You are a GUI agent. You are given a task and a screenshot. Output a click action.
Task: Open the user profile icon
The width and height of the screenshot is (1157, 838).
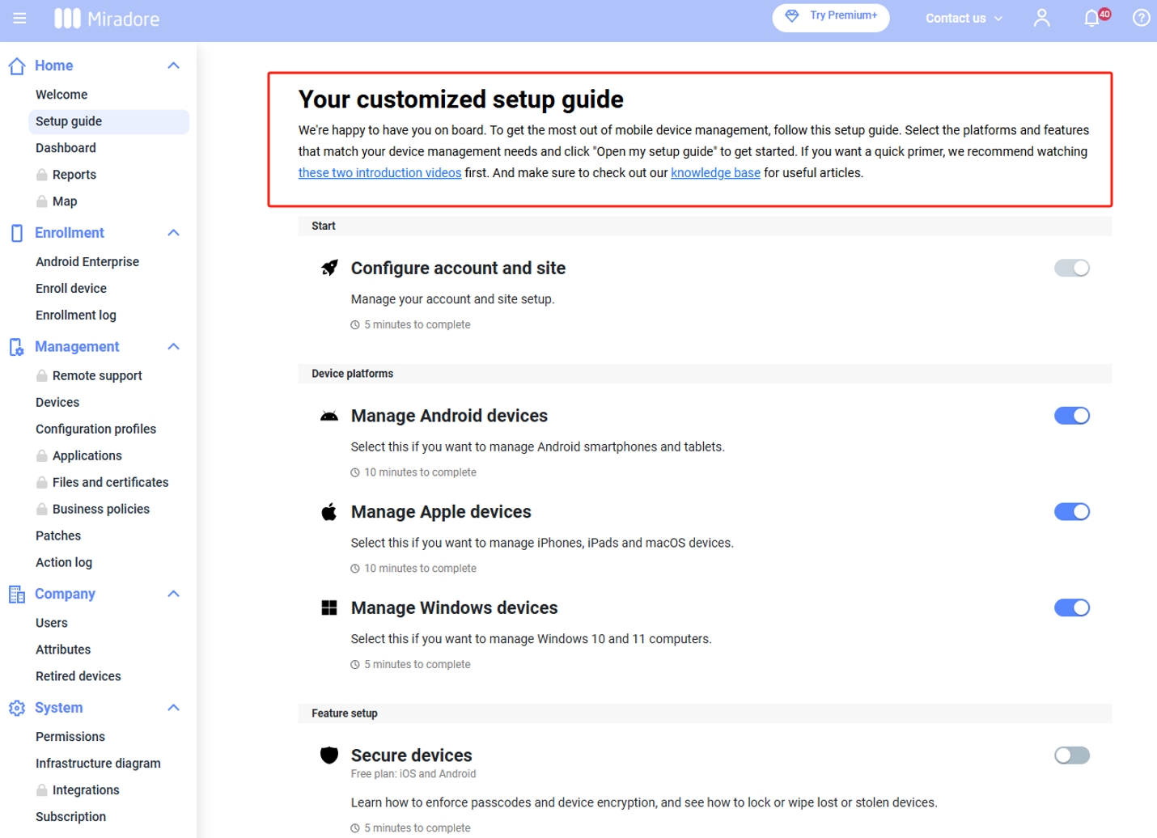pos(1041,18)
